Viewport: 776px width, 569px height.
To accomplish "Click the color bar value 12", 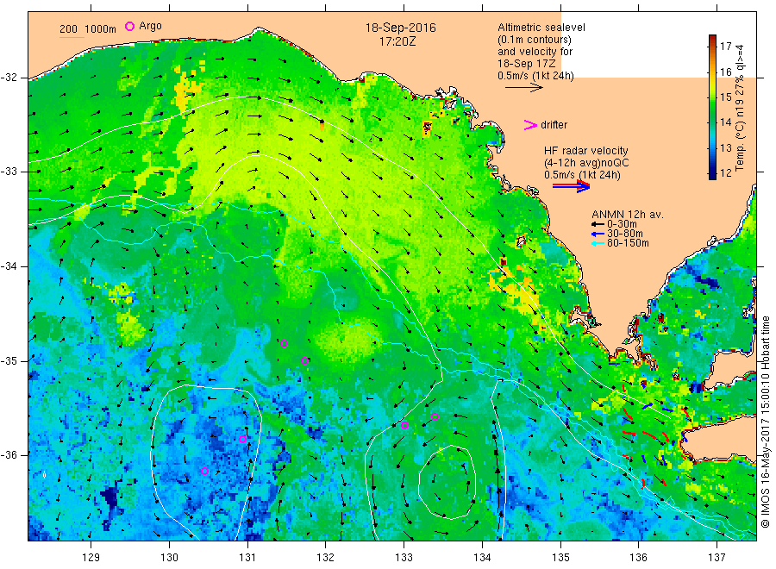I will click(x=725, y=173).
